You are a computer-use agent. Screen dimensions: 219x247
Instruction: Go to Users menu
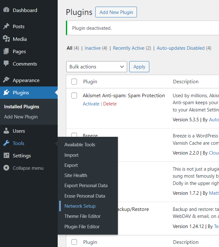tap(19, 131)
